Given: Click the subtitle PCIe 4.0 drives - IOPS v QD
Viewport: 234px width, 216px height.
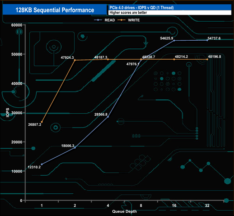Looking at the screenshot, I should tap(141, 8).
